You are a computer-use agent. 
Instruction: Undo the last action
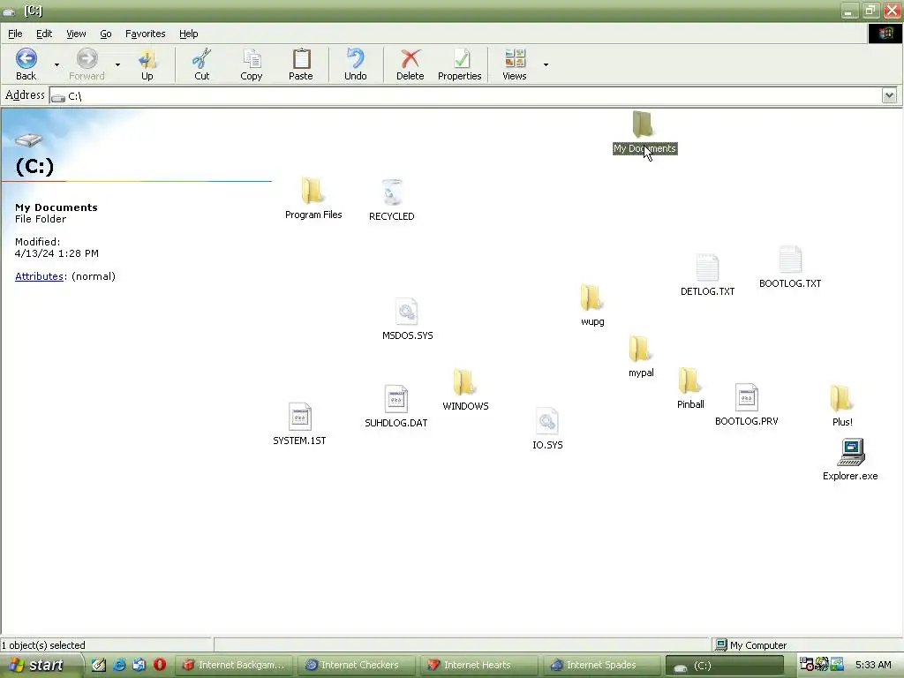coord(355,64)
